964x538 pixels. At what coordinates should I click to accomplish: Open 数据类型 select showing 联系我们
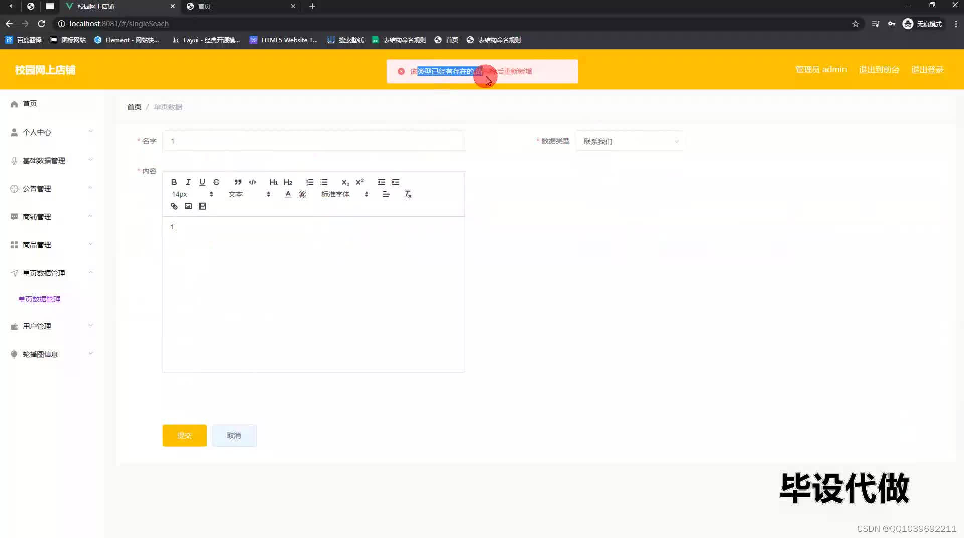click(x=630, y=141)
